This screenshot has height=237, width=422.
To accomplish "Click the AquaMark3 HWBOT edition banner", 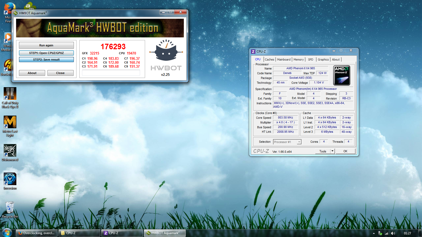I will (x=100, y=28).
